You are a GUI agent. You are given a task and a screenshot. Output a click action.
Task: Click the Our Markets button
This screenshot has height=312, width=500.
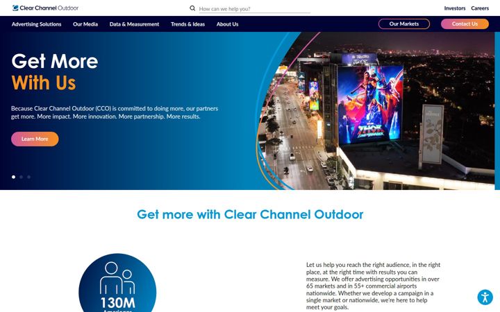(404, 24)
